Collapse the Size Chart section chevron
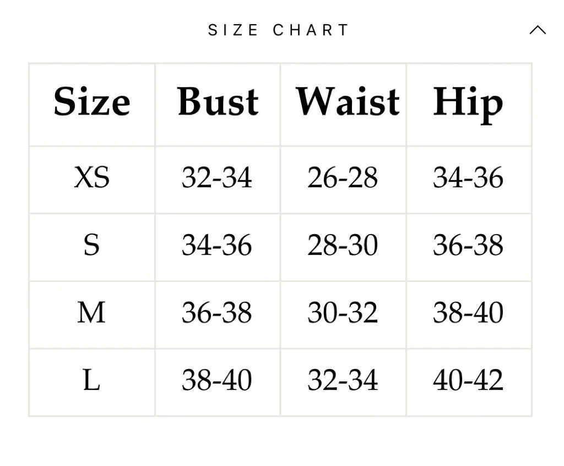The image size is (564, 466). [x=538, y=30]
